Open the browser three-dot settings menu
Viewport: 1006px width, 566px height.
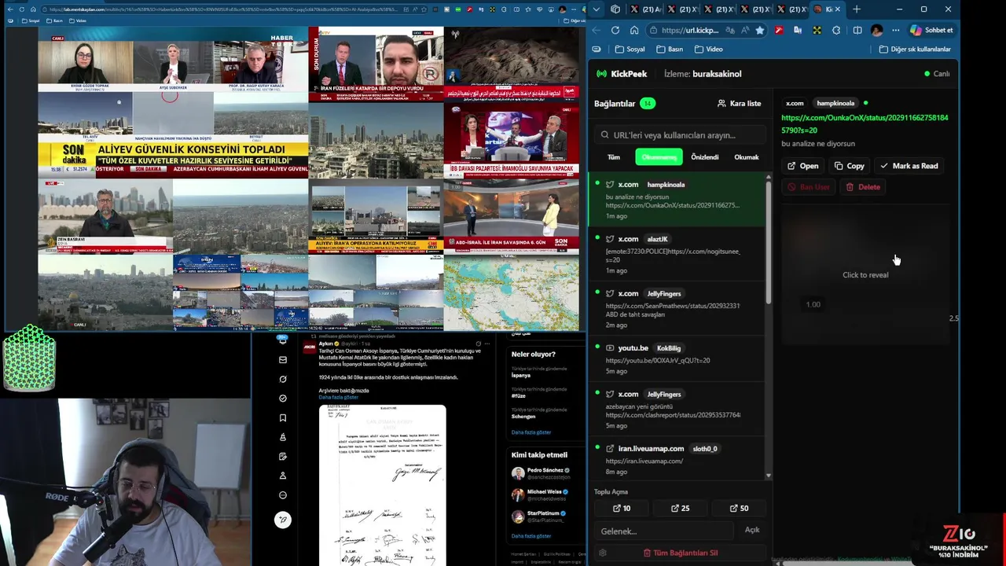(x=895, y=30)
